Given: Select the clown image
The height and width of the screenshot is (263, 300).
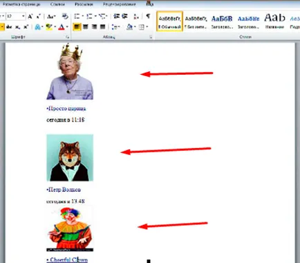Looking at the screenshot, I should point(70,229).
